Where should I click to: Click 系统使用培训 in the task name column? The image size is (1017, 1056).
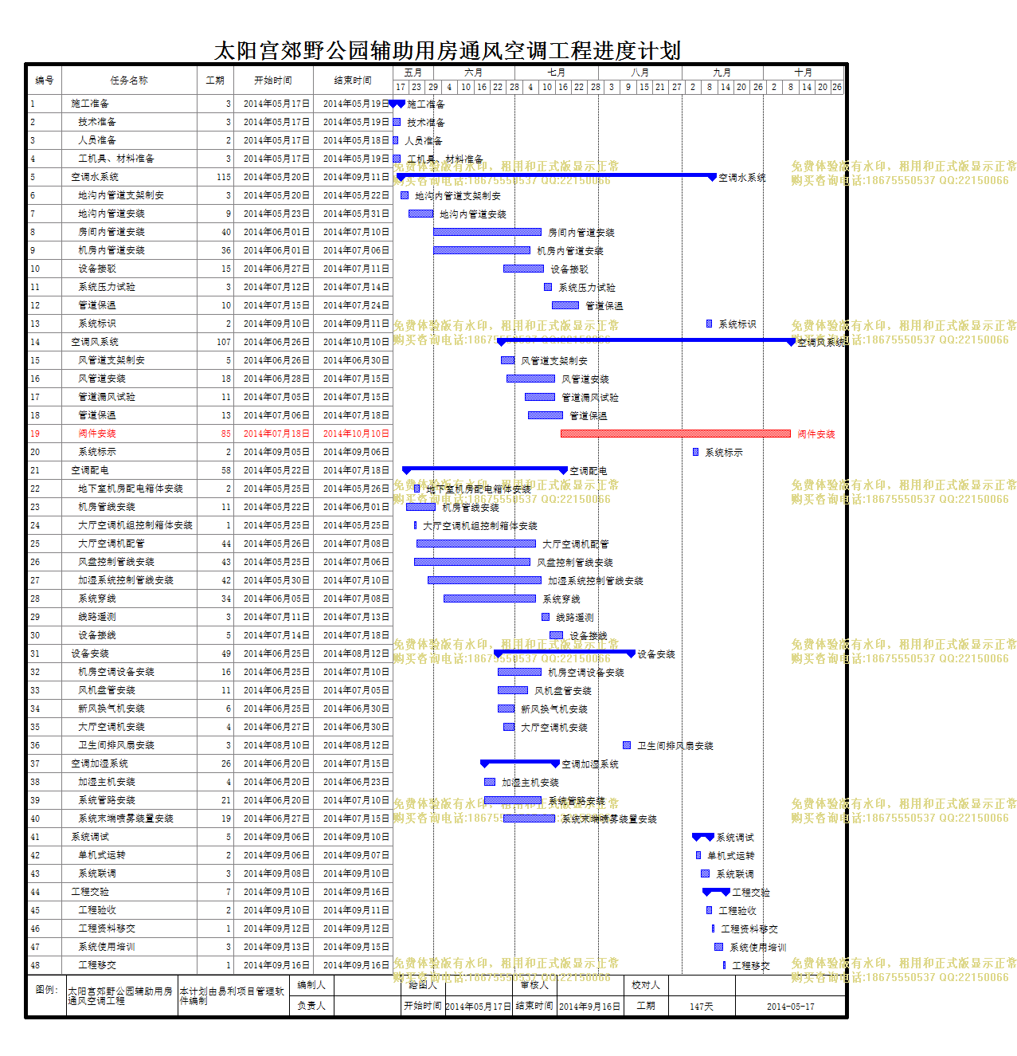(x=107, y=947)
